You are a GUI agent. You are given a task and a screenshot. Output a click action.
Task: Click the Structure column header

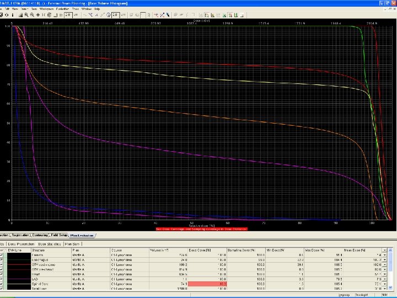click(42, 249)
